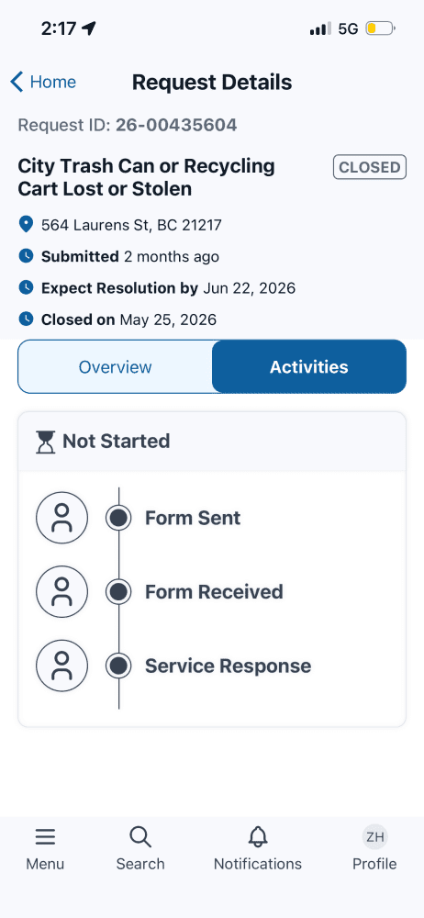
Task: Open the Menu hamburger icon
Action: click(45, 836)
